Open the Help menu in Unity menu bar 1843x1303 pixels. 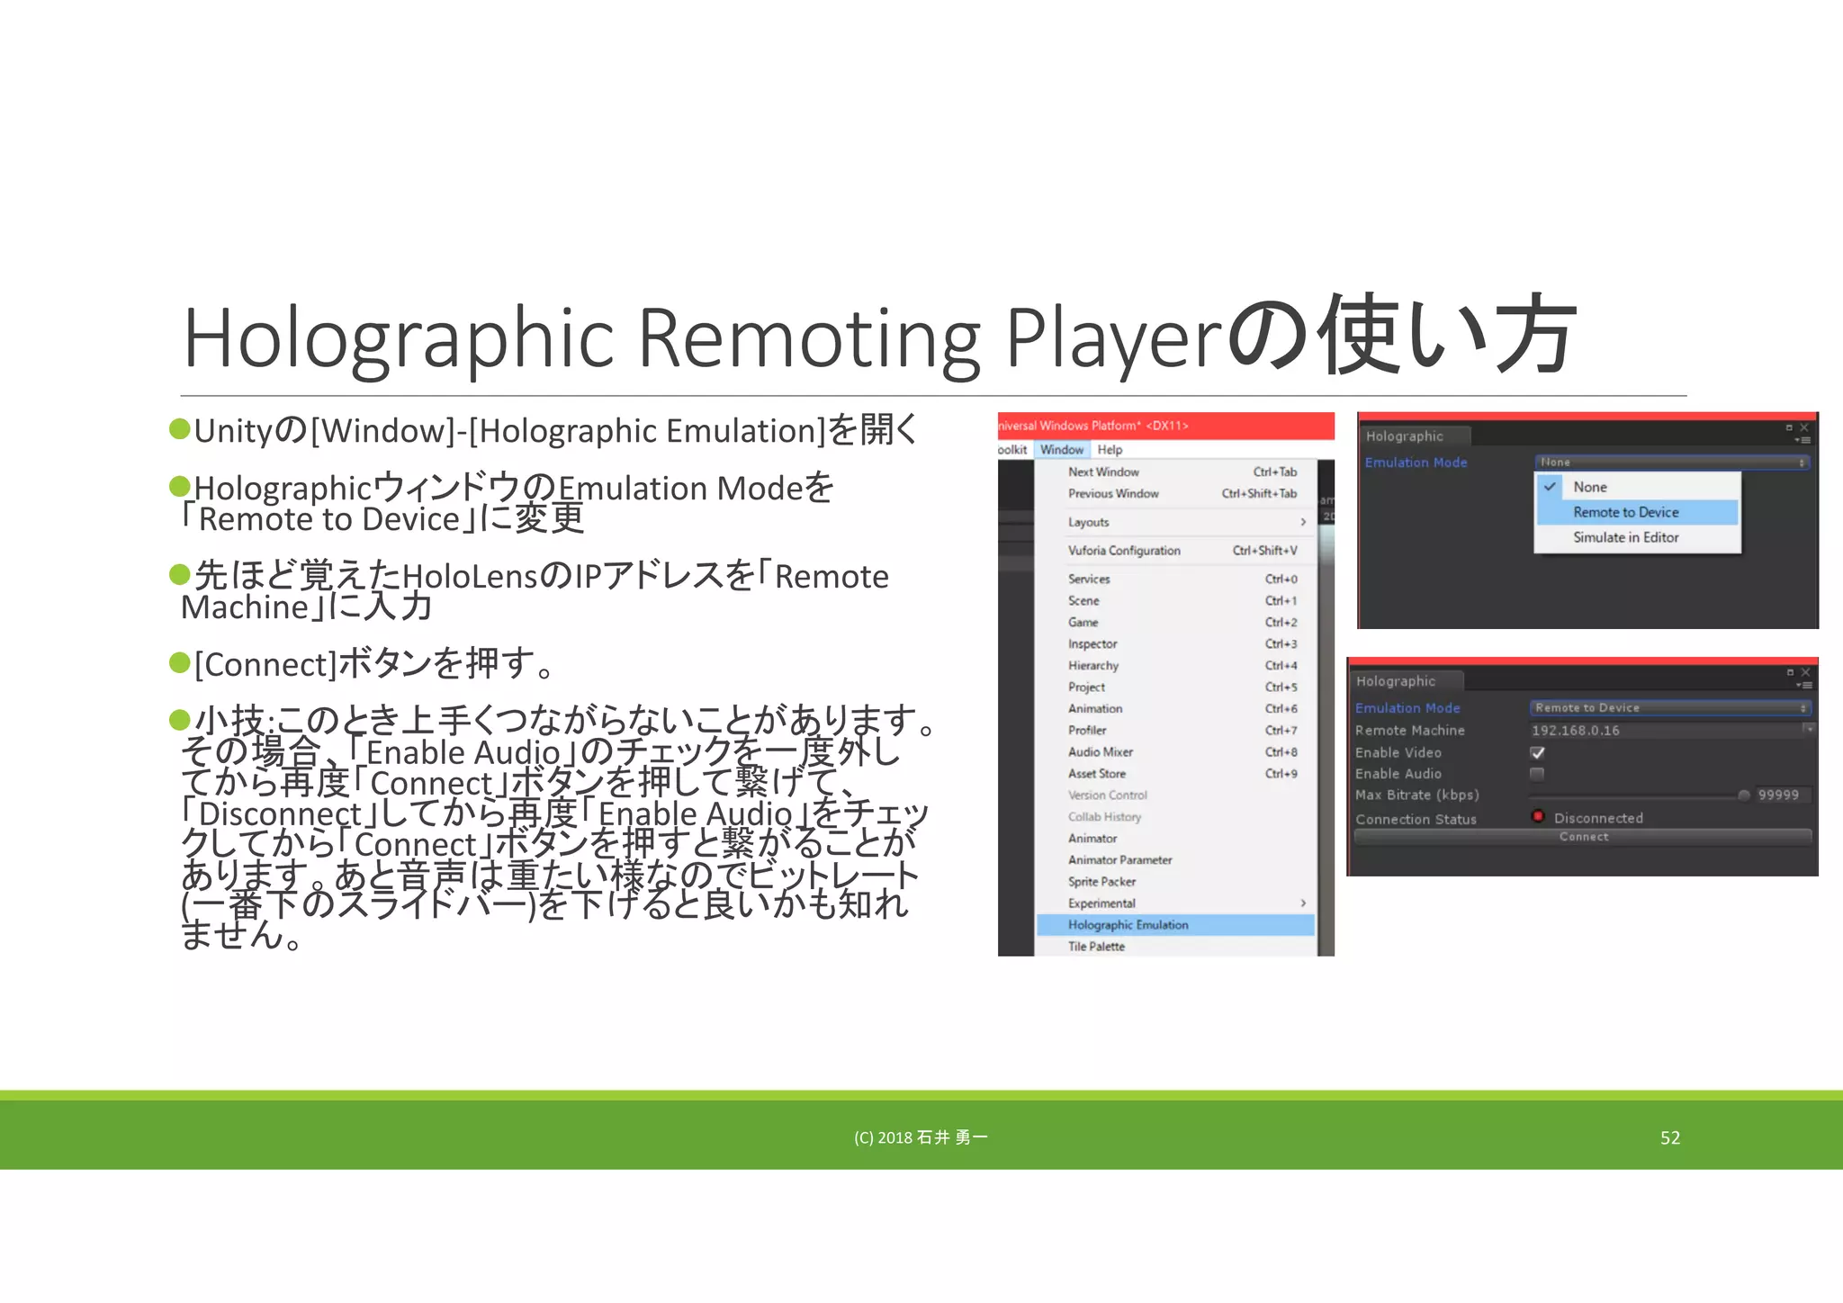pos(1110,450)
